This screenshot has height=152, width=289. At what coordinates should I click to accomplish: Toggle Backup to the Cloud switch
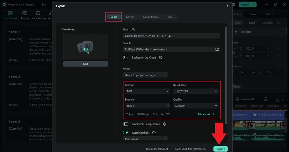coord(125,58)
